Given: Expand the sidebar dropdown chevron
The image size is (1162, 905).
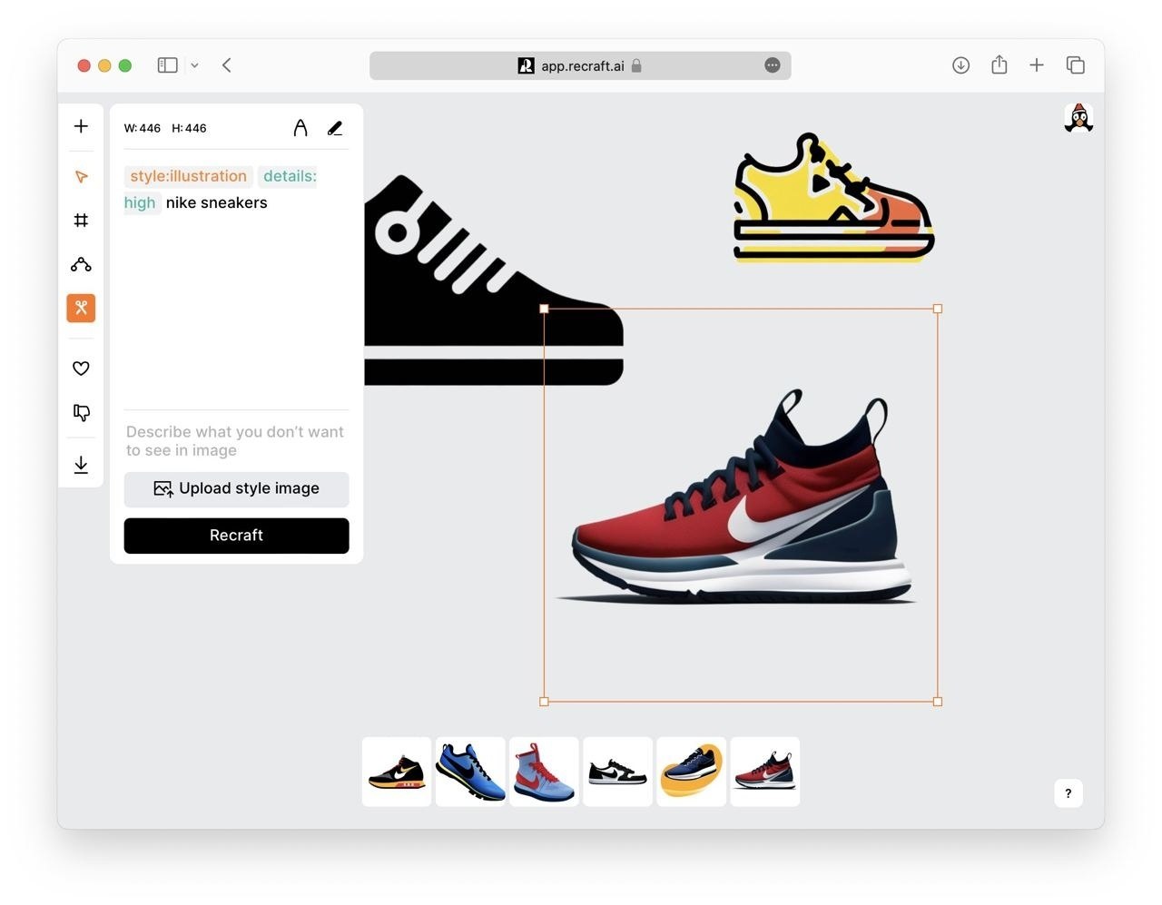Looking at the screenshot, I should pyautogui.click(x=194, y=65).
